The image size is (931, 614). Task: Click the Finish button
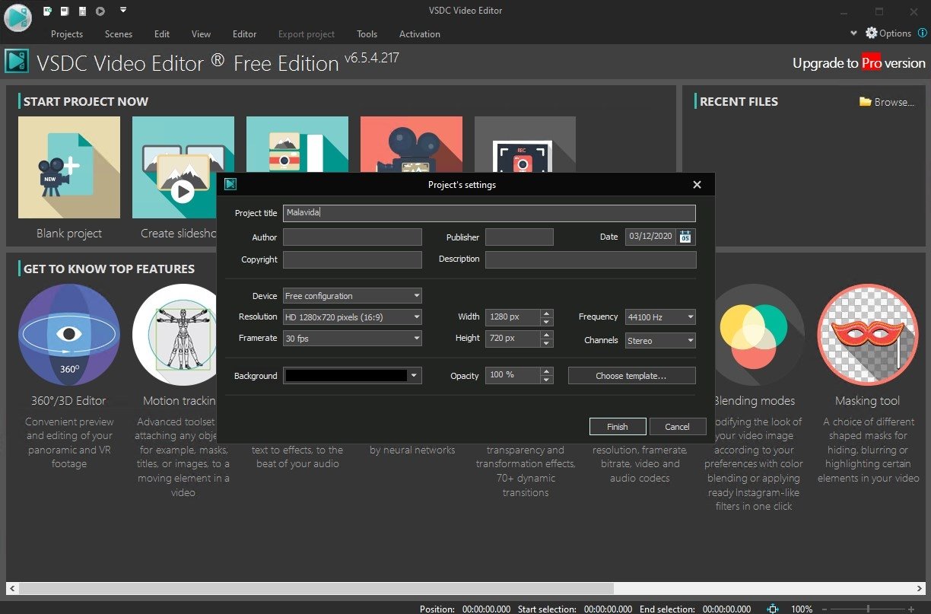click(x=618, y=427)
